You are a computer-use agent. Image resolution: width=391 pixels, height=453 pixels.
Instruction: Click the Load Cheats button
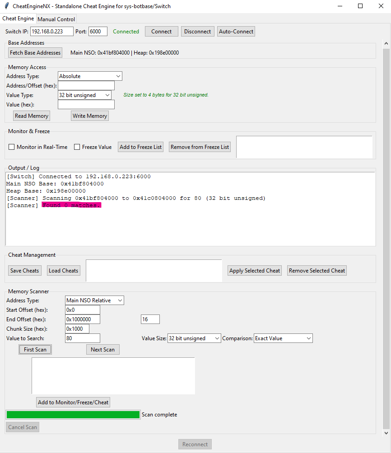click(x=63, y=271)
